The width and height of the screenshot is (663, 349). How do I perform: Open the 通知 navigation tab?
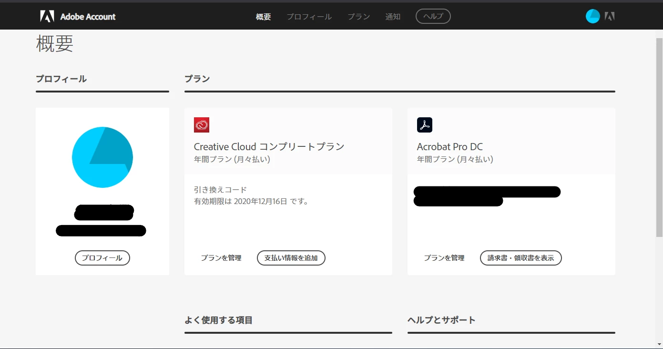(x=393, y=17)
